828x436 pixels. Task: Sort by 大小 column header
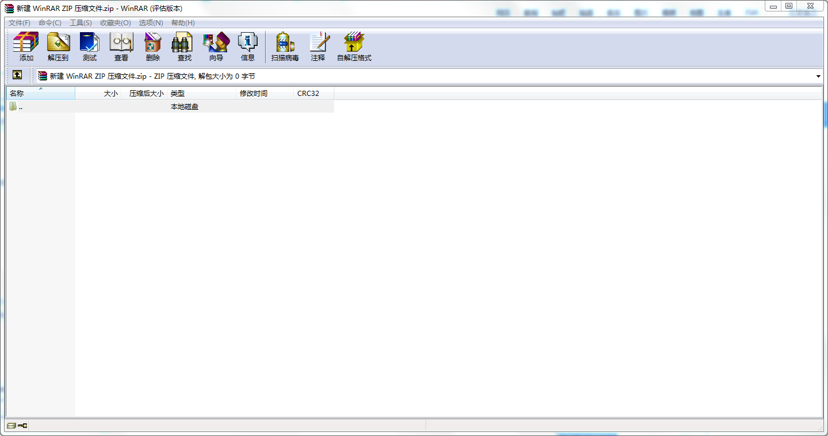point(98,93)
